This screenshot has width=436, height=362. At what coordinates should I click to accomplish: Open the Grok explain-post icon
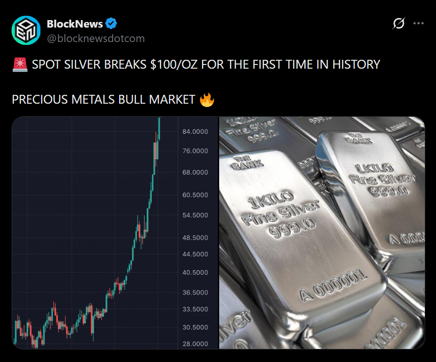[x=399, y=24]
